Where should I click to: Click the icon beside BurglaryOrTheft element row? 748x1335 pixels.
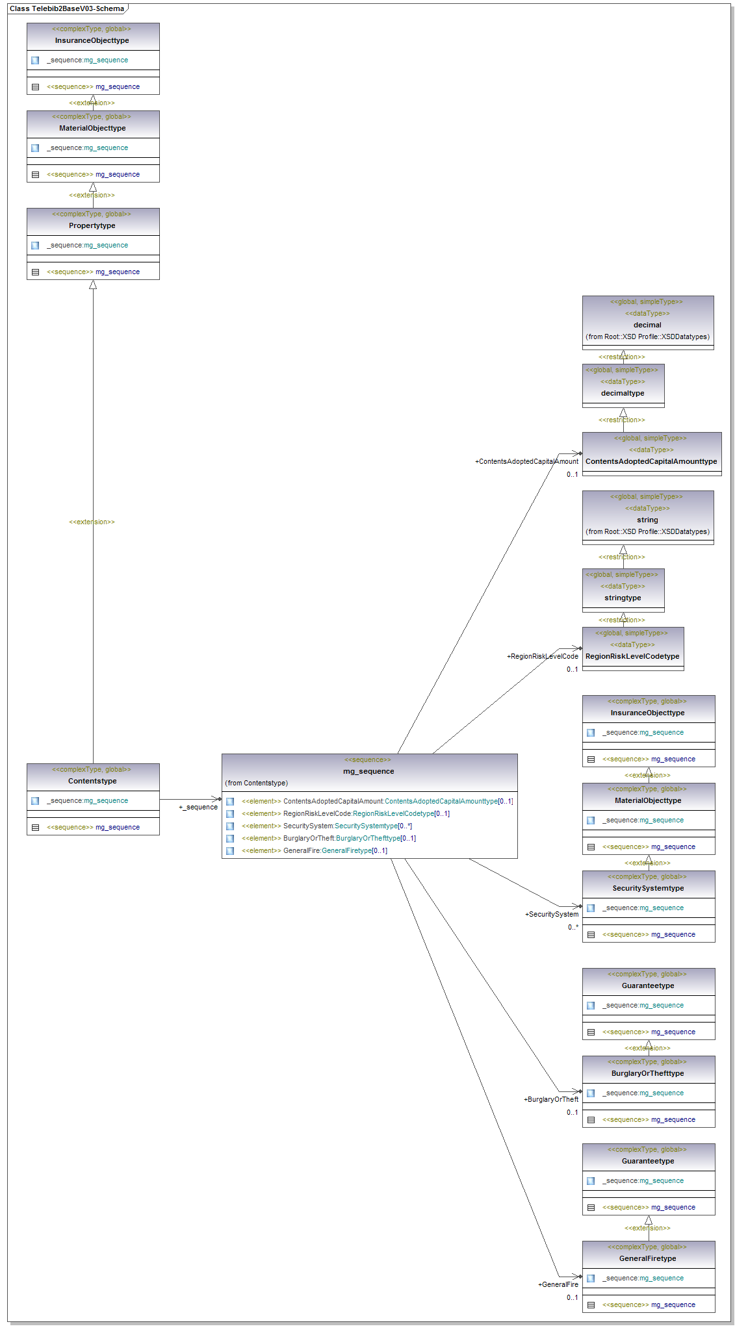(230, 839)
